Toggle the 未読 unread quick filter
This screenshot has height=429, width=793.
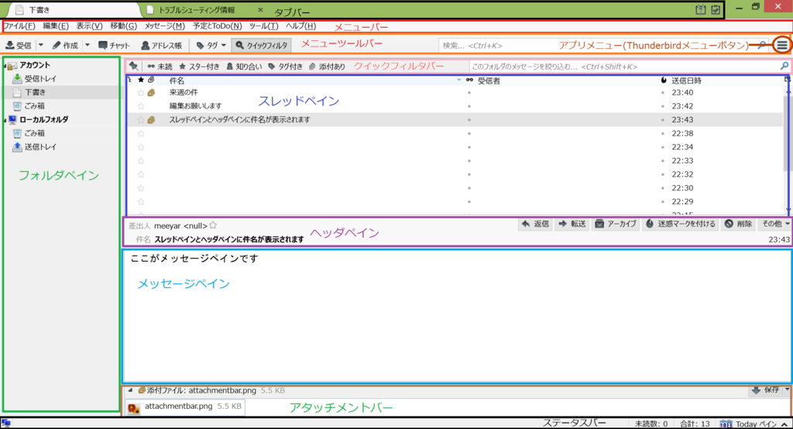coord(160,67)
